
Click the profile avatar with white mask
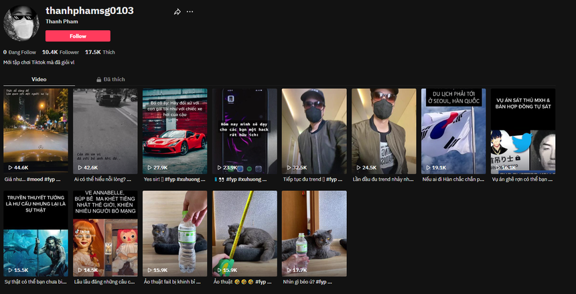point(23,23)
